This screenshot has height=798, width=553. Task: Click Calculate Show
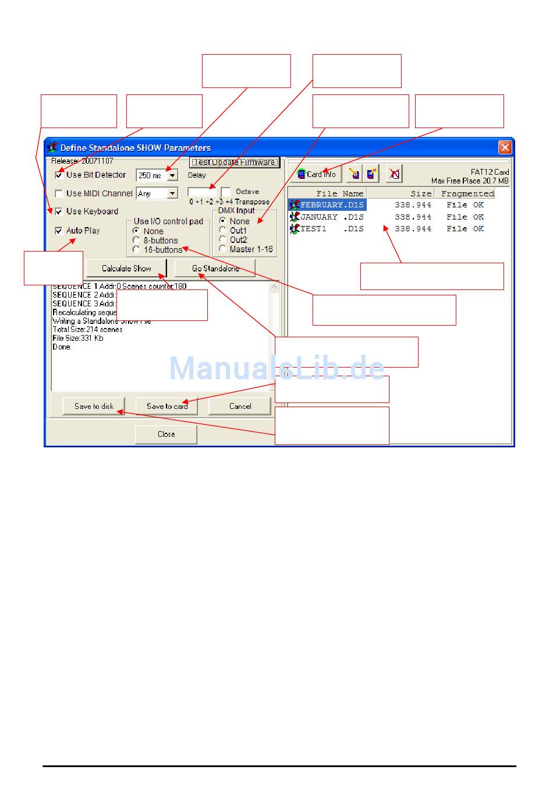(126, 268)
